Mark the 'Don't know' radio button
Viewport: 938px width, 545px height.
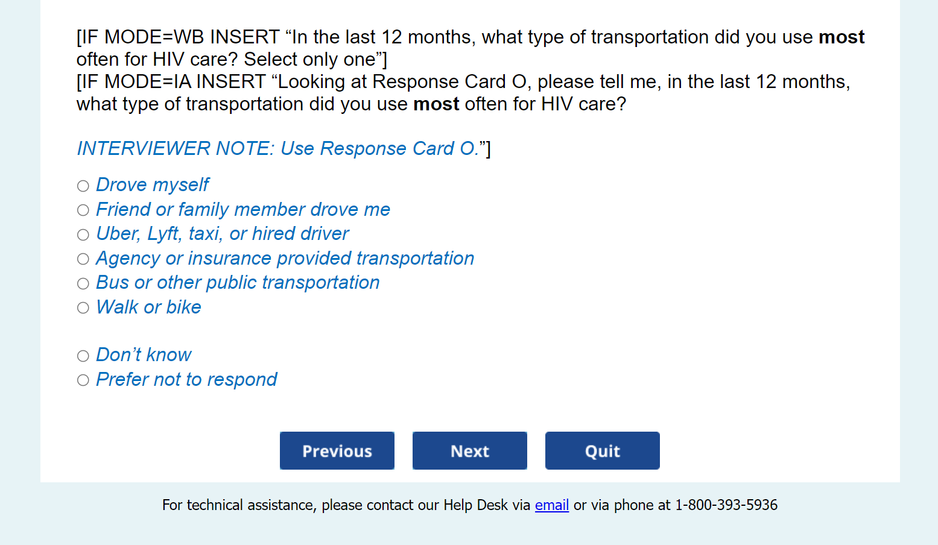83,356
